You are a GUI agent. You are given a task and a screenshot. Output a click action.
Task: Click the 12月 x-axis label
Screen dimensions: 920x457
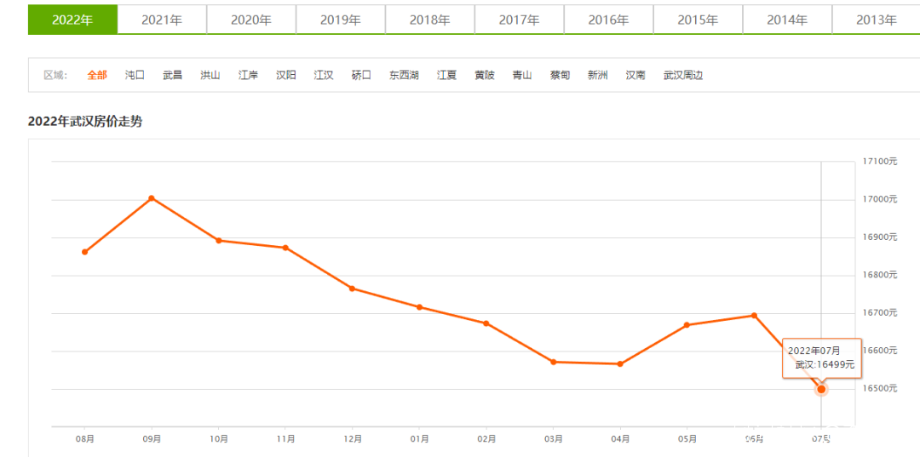(x=353, y=438)
